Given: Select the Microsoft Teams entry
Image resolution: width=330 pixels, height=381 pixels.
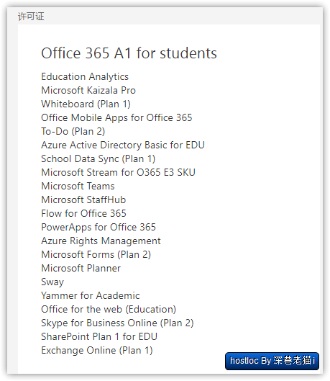Looking at the screenshot, I should 78,186.
